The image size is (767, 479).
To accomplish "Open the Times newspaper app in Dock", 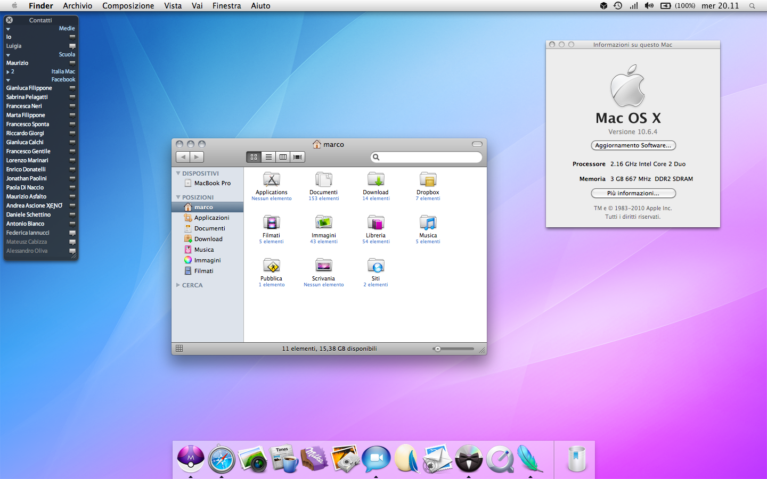I will pos(283,459).
